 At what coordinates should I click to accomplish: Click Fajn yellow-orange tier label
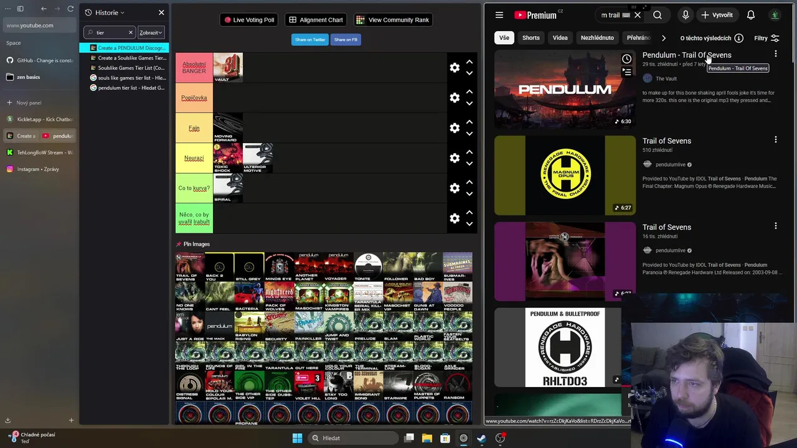pos(194,128)
